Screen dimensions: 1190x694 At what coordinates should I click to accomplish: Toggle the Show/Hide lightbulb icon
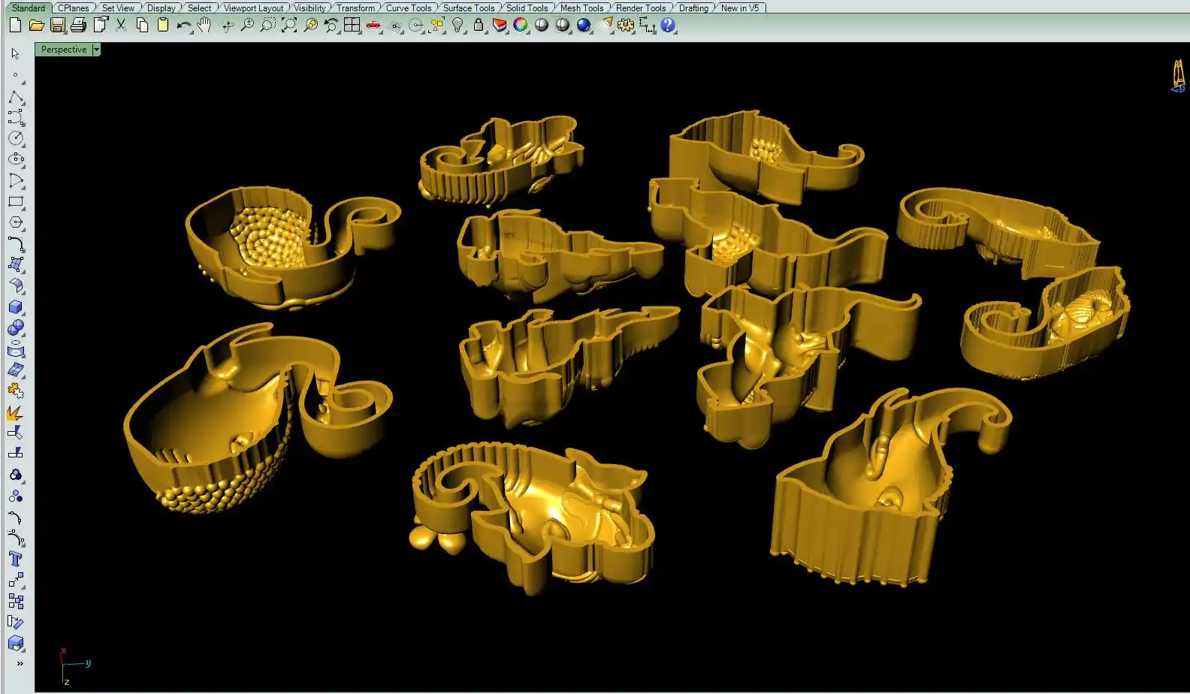tap(457, 26)
